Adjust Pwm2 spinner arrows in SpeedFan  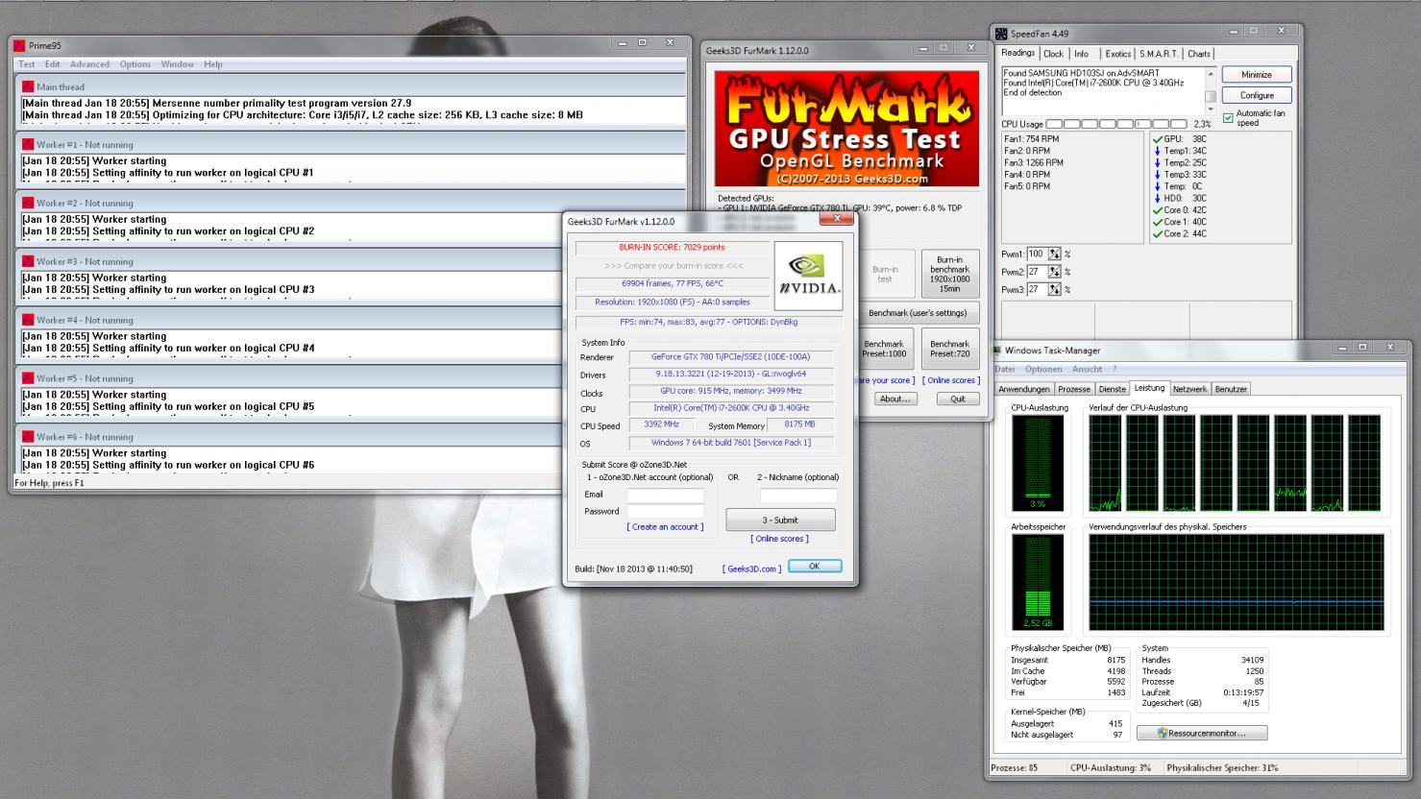pos(1055,272)
